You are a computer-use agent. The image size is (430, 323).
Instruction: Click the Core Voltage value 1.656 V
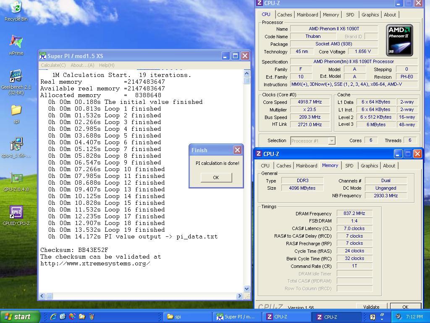[x=362, y=51]
